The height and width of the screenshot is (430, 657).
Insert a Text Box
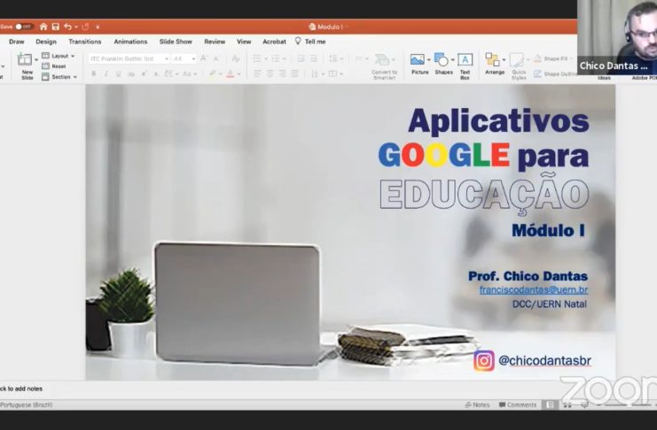tap(465, 66)
